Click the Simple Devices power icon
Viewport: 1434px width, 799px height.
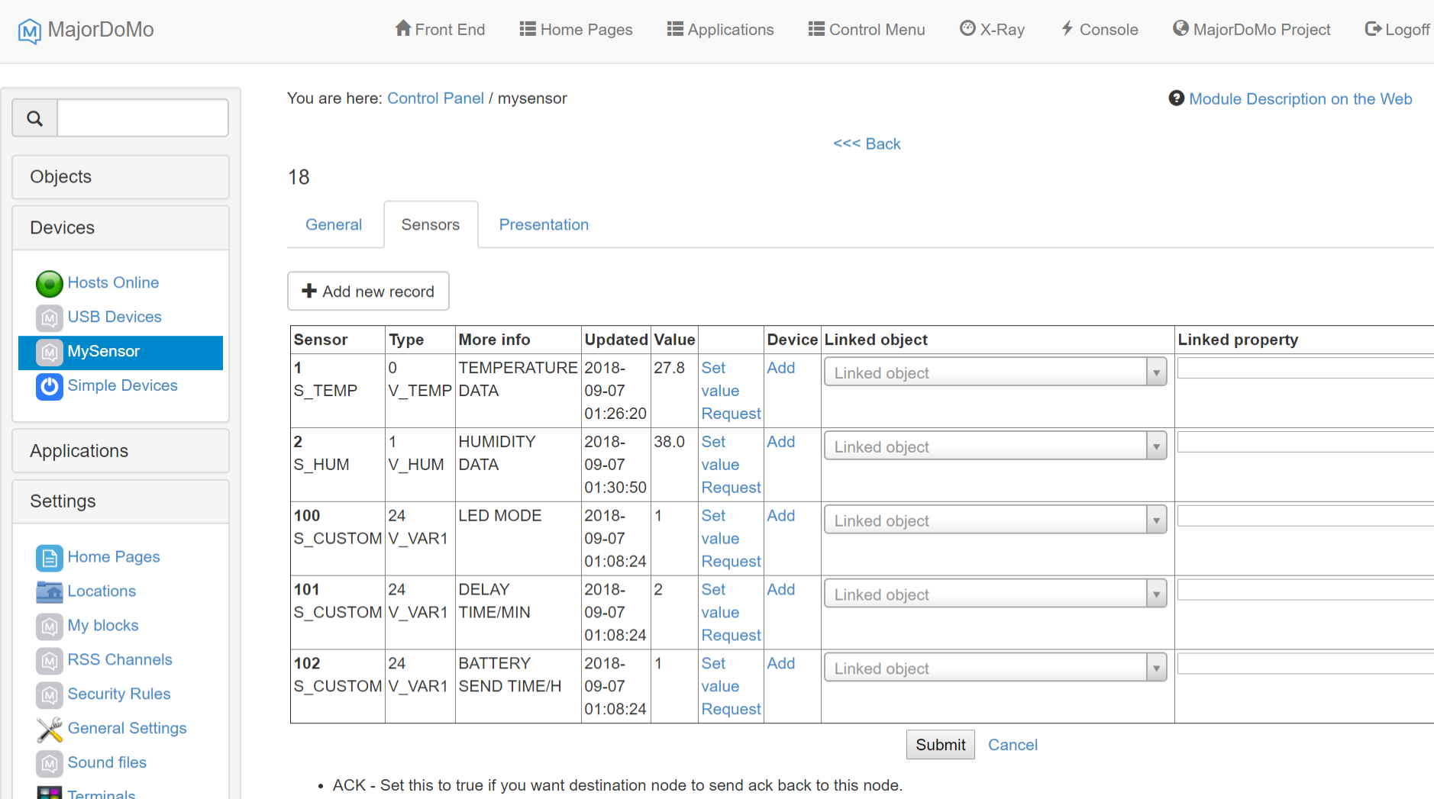[49, 386]
